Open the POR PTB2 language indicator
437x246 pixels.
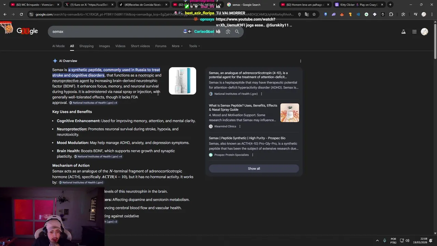pyautogui.click(x=393, y=241)
